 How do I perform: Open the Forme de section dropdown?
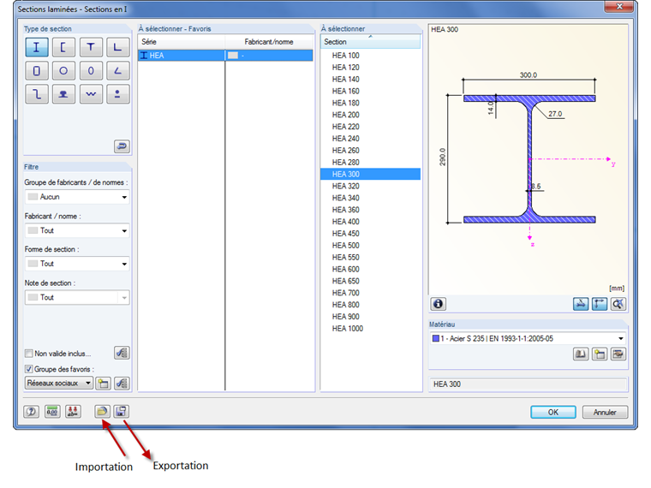pos(77,264)
